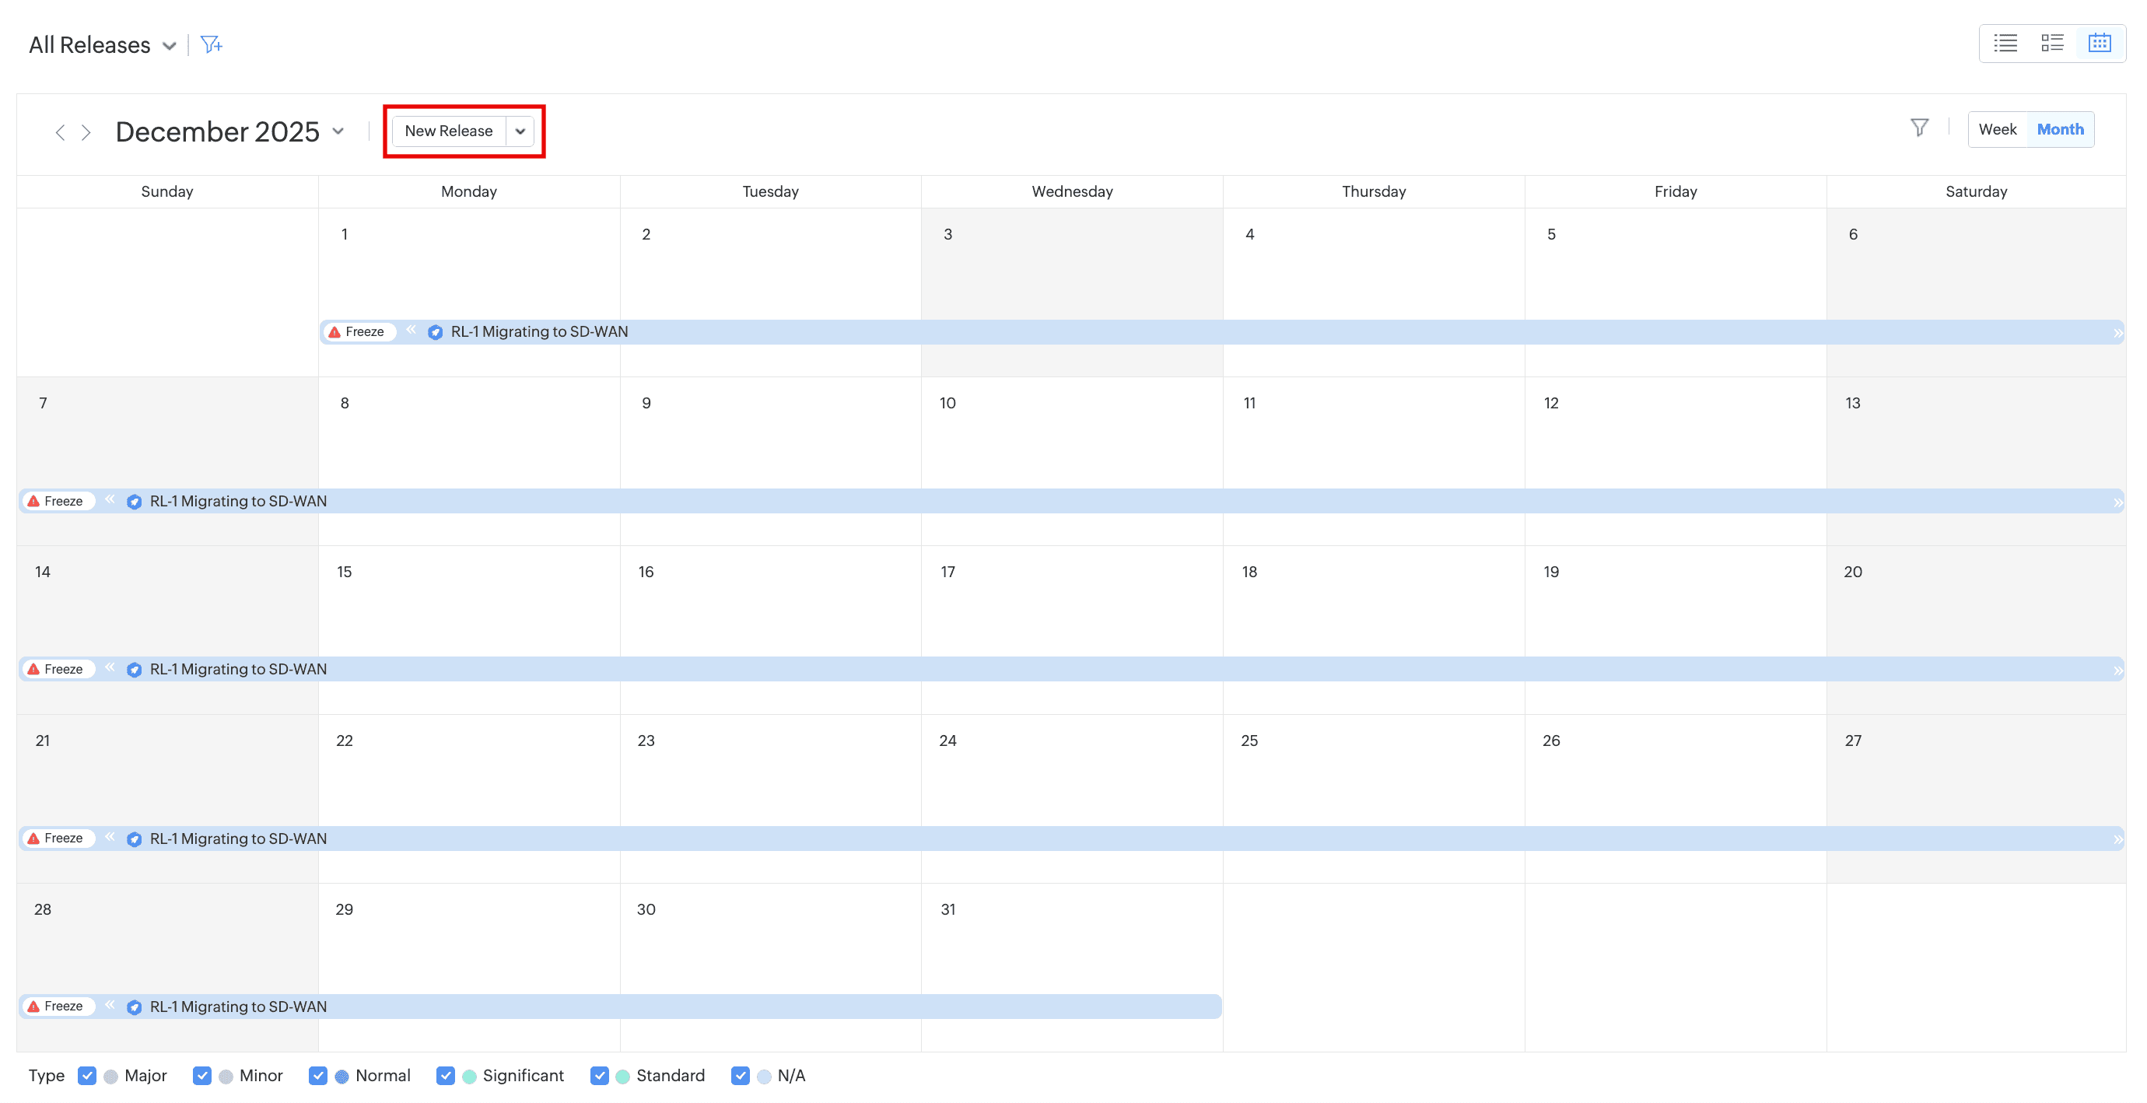Go to previous month arrow
The height and width of the screenshot is (1103, 2147).
pos(60,132)
